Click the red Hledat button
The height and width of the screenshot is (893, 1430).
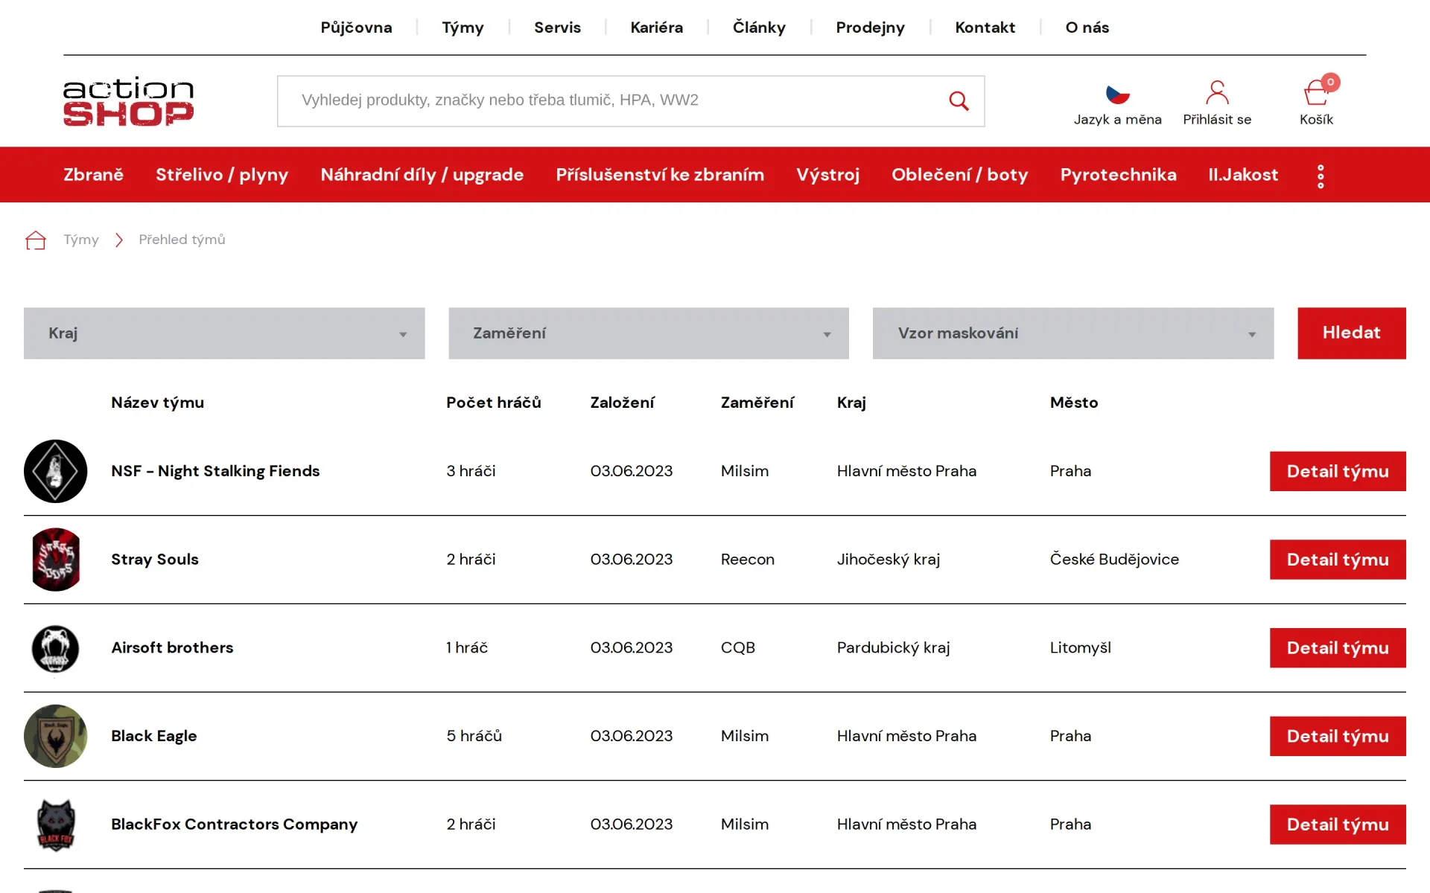pos(1352,333)
